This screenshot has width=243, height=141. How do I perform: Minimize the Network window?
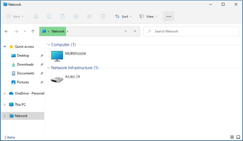point(211,4)
